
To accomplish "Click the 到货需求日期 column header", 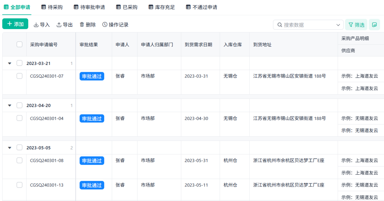I will pos(198,45).
